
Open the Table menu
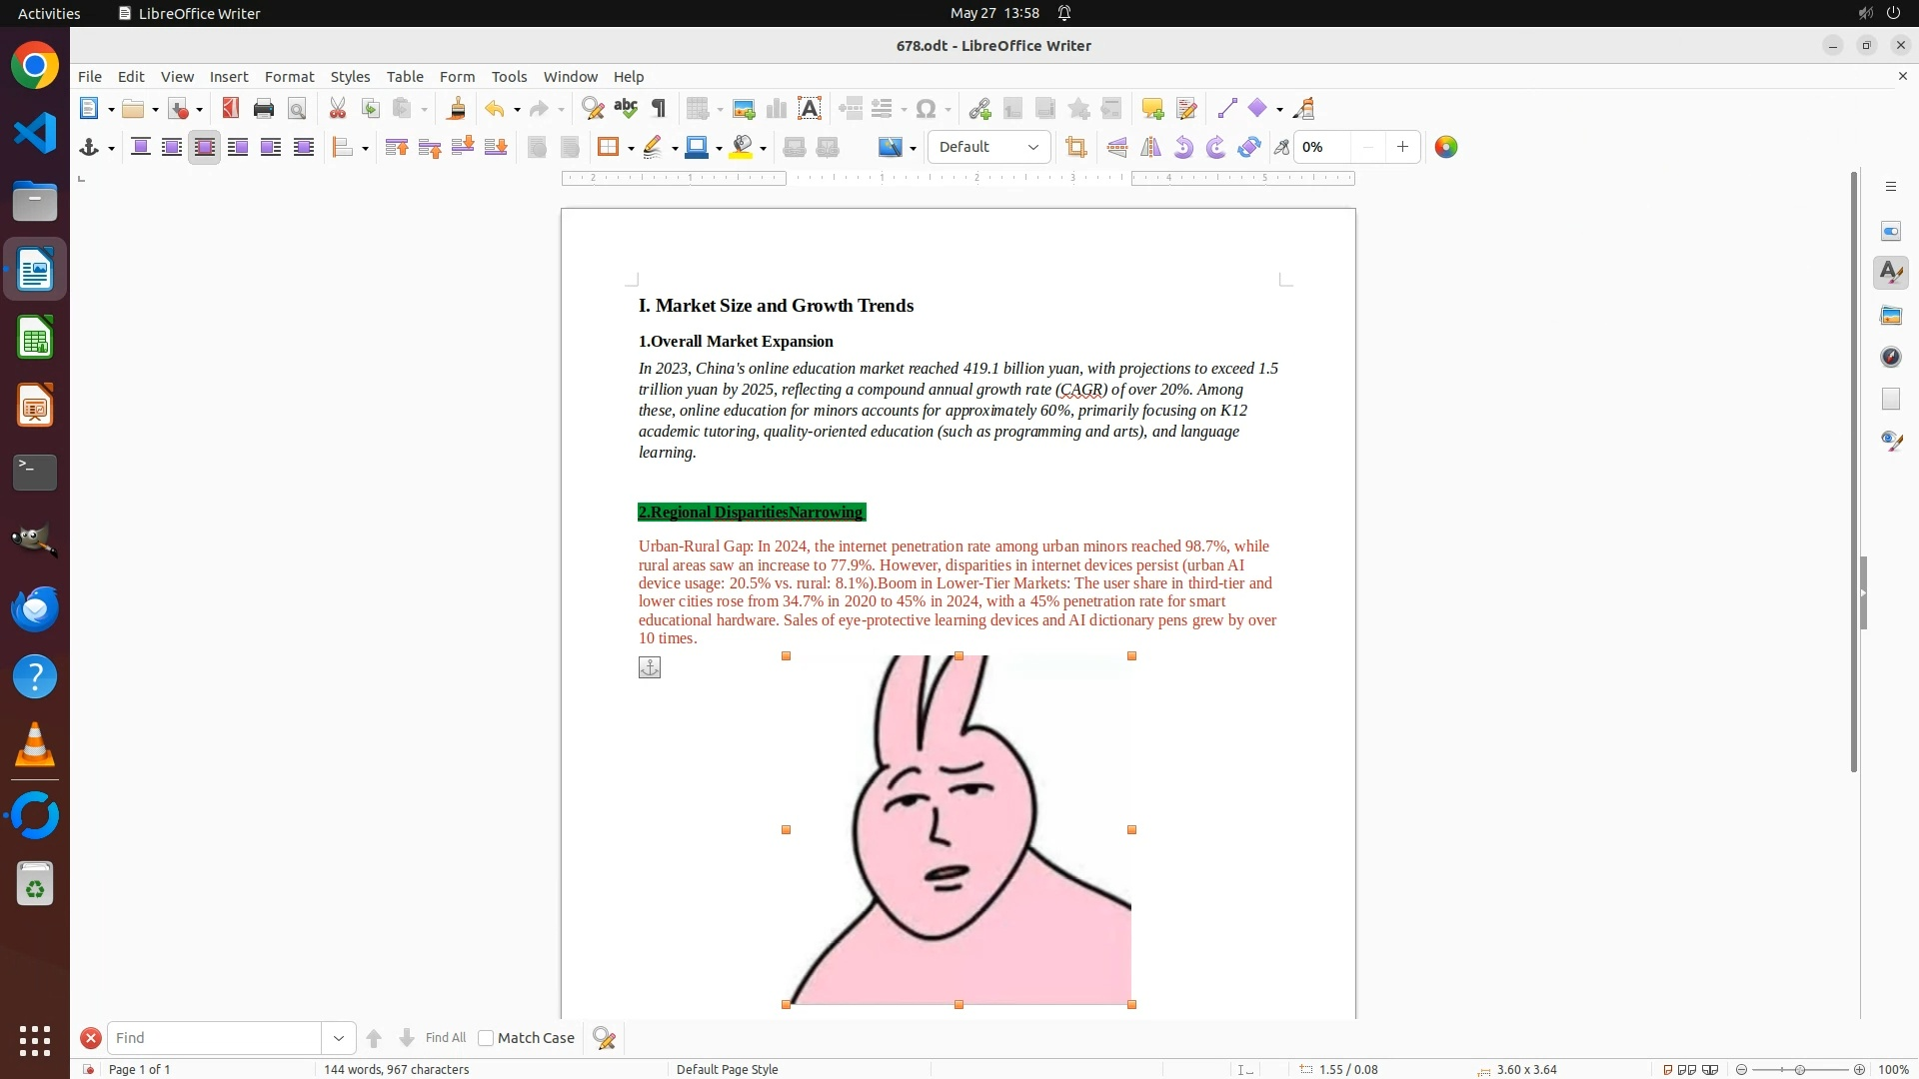coord(404,77)
